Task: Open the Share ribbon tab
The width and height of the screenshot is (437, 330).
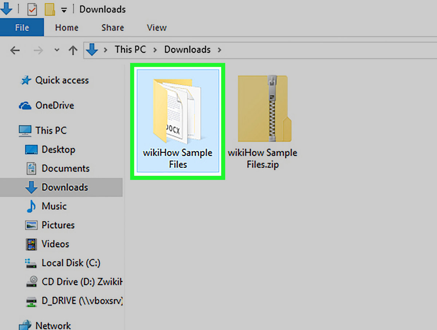Action: tap(113, 28)
